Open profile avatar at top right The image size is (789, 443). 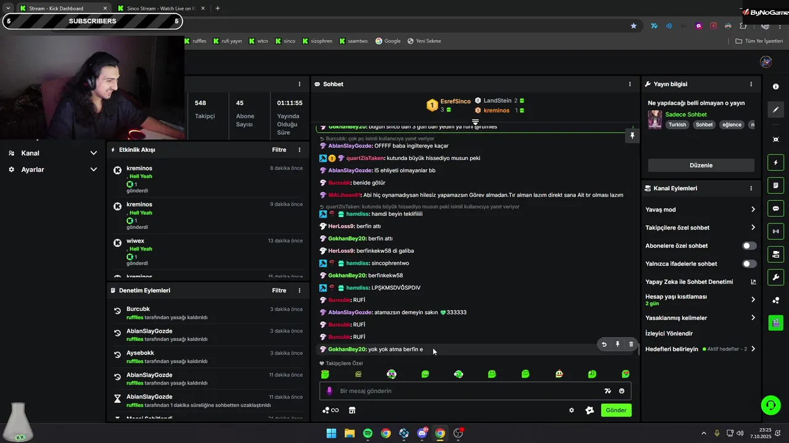pyautogui.click(x=766, y=62)
